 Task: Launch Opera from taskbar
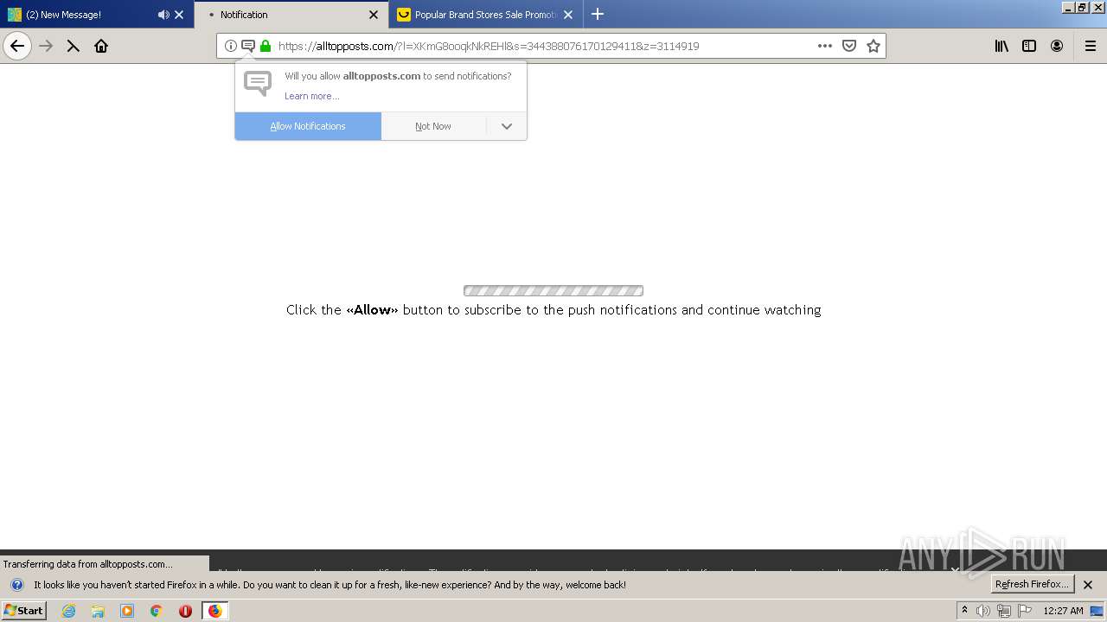[185, 611]
